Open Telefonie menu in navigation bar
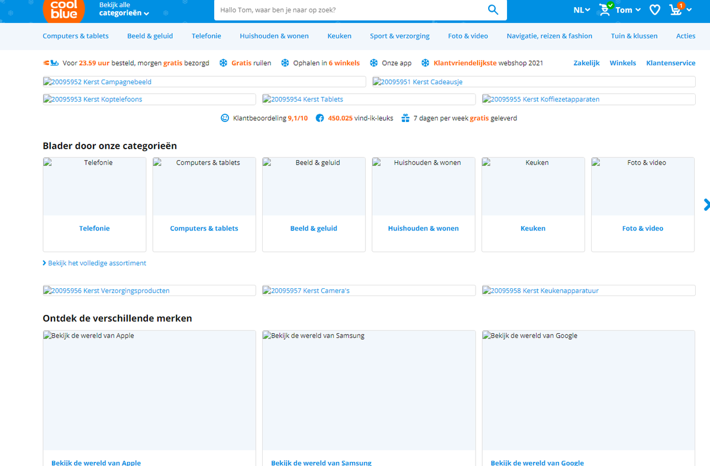This screenshot has width=710, height=466. click(x=206, y=36)
